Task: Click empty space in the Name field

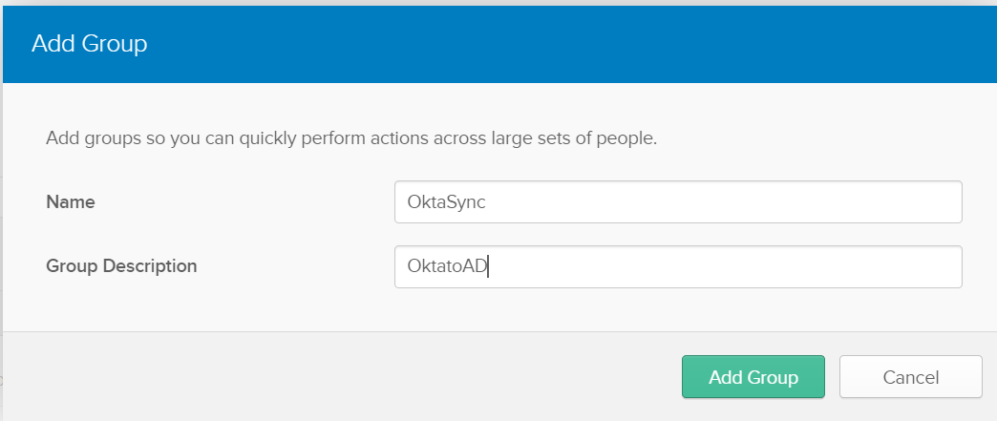Action: click(764, 202)
